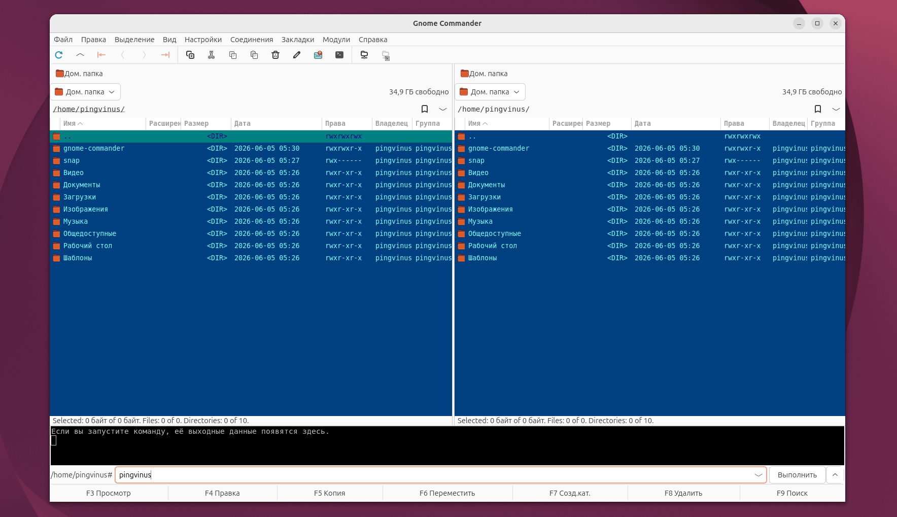897x517 pixels.
Task: Click the bookmark icon in the right panel
Action: (x=818, y=109)
